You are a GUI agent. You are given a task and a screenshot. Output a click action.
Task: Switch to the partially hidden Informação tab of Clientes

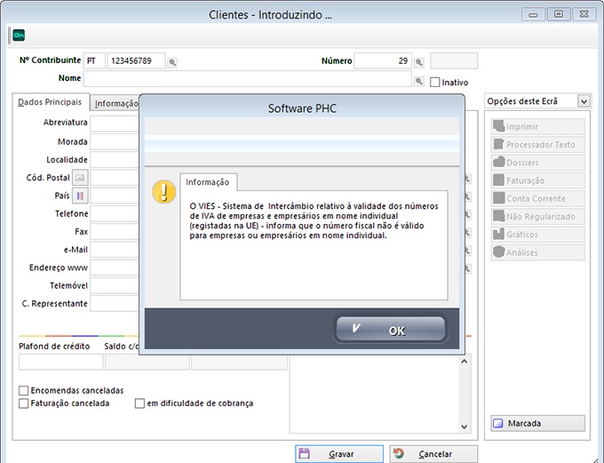coord(115,103)
